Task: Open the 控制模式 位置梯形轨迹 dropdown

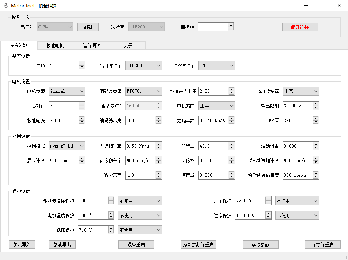Action: coord(67,146)
